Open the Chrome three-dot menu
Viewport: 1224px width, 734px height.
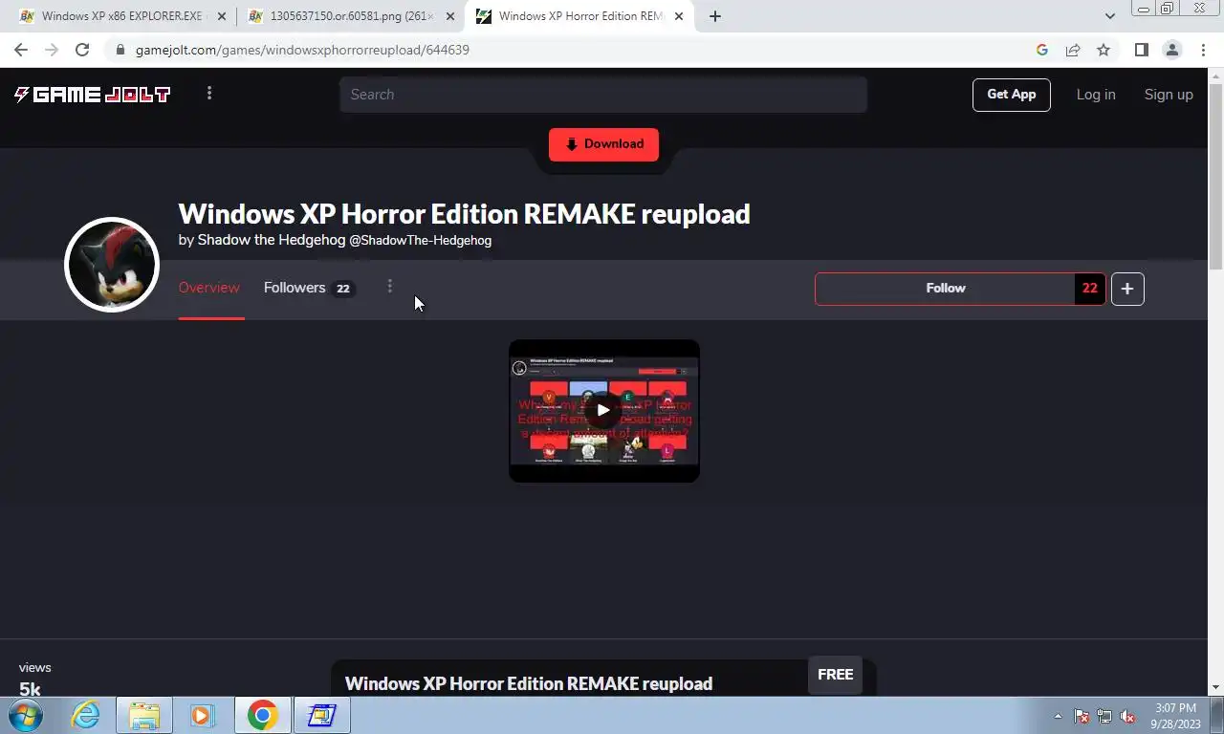pyautogui.click(x=1204, y=50)
